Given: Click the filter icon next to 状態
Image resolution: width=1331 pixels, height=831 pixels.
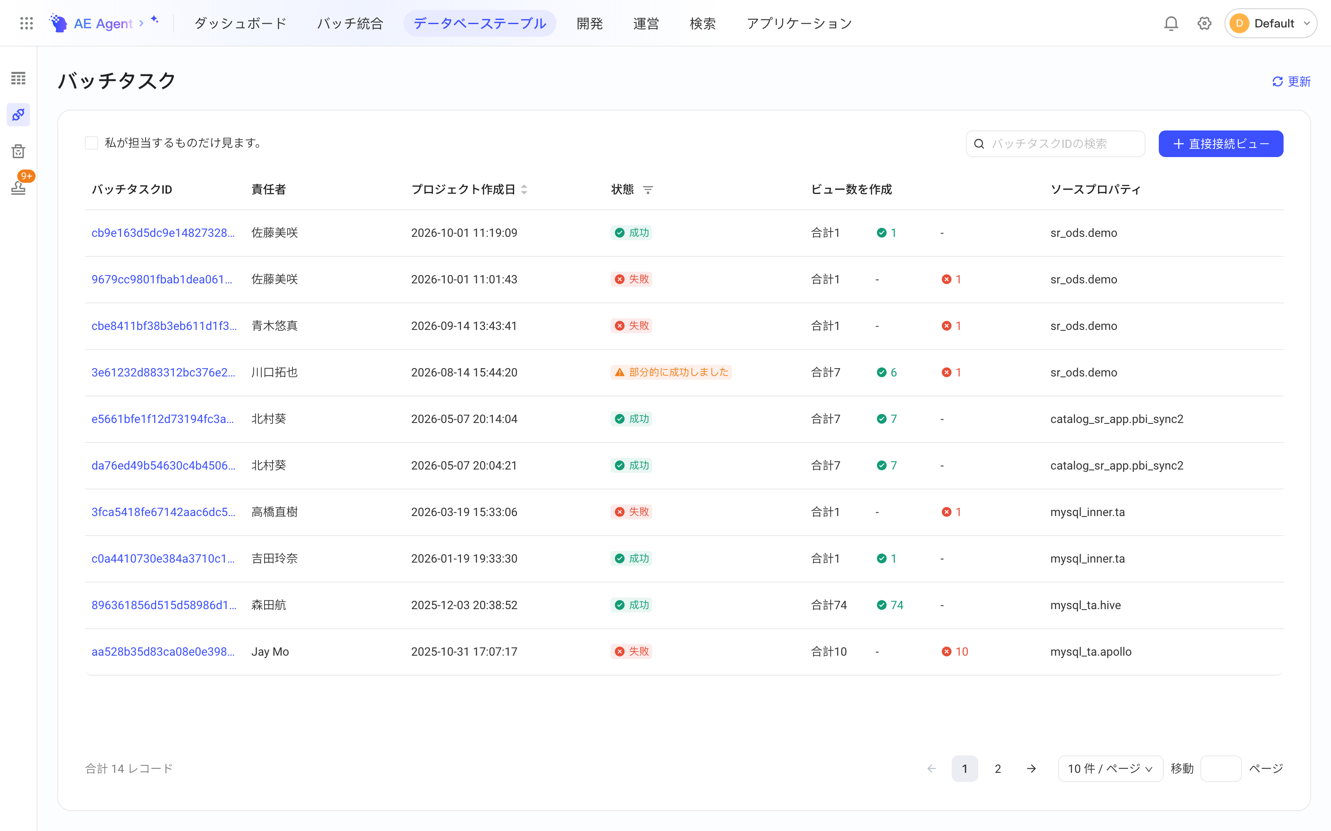Looking at the screenshot, I should click(648, 189).
